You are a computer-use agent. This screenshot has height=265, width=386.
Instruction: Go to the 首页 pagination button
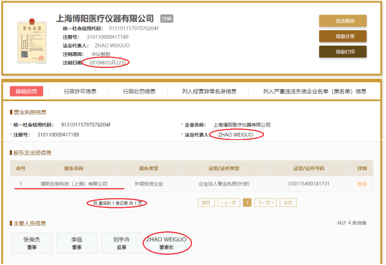click(x=206, y=203)
